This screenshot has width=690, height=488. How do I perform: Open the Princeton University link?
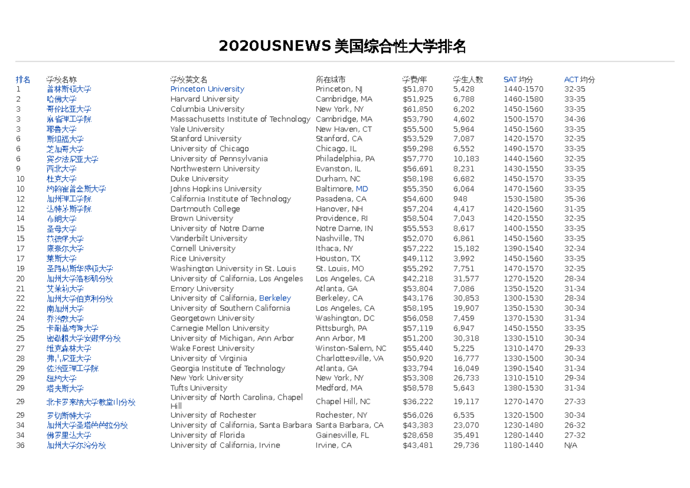(x=207, y=89)
